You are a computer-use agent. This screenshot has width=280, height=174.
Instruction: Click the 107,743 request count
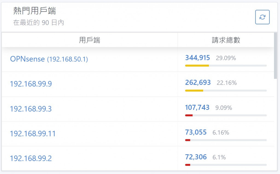coord(197,107)
